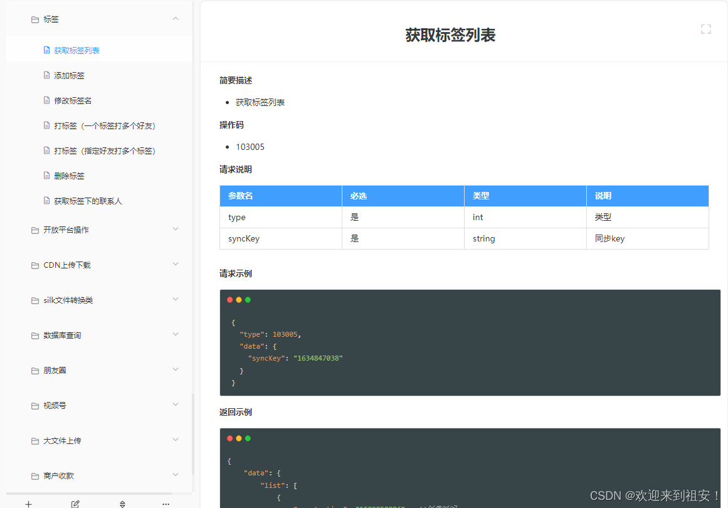Click the document icon beside 修改标签名

(x=46, y=100)
